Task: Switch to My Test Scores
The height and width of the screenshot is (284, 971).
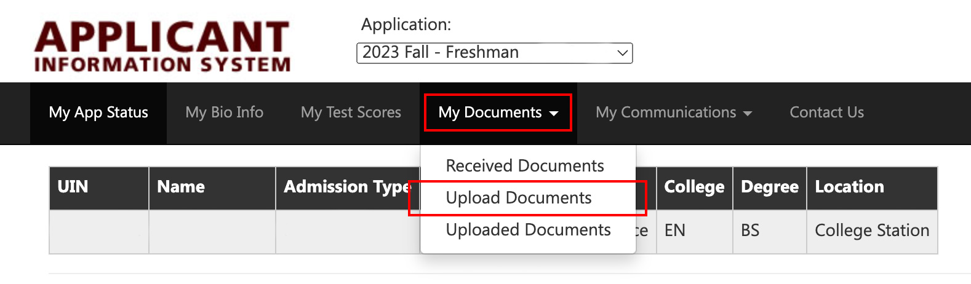Action: click(x=351, y=113)
